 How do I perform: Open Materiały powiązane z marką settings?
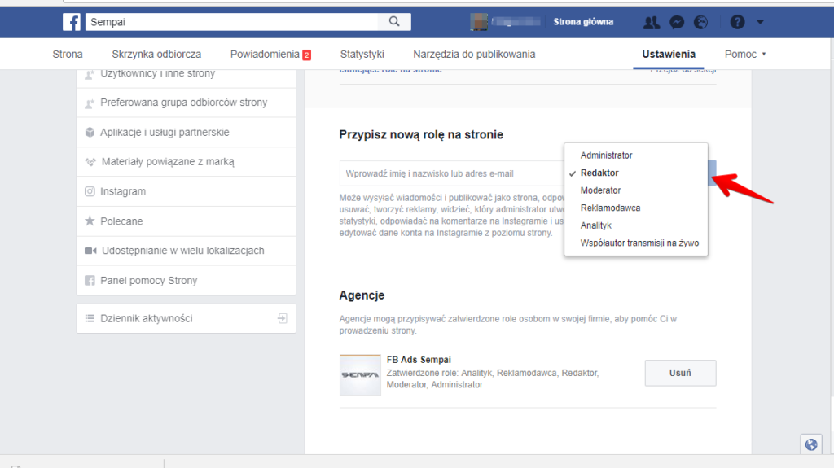point(187,162)
